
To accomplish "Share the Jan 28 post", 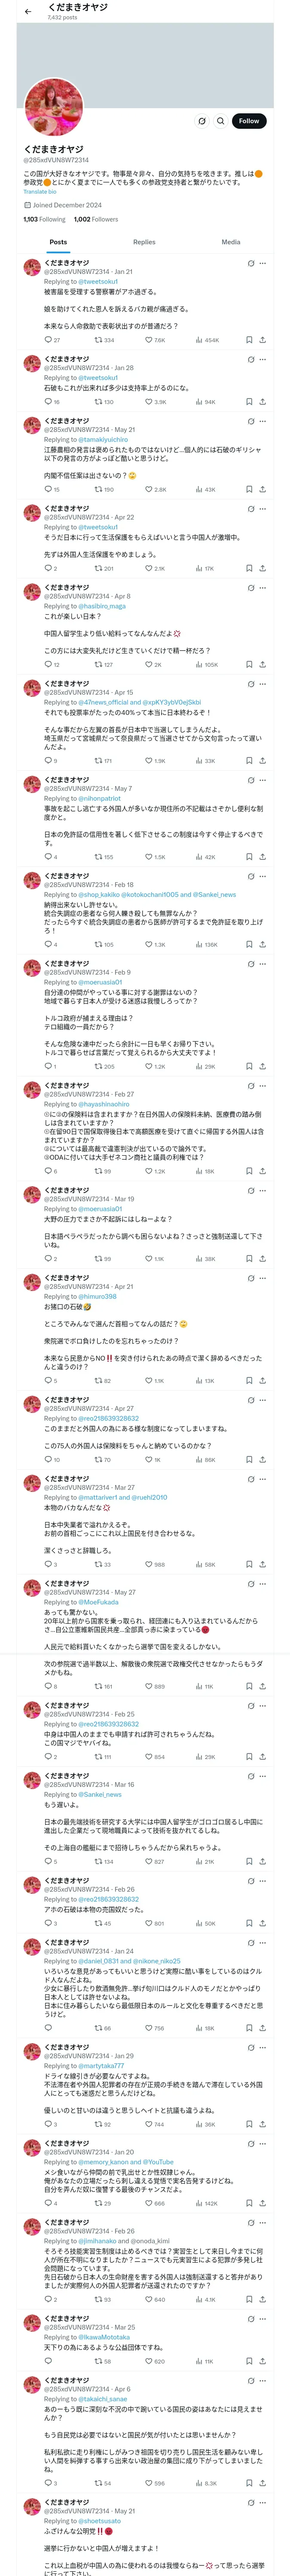I will [262, 402].
